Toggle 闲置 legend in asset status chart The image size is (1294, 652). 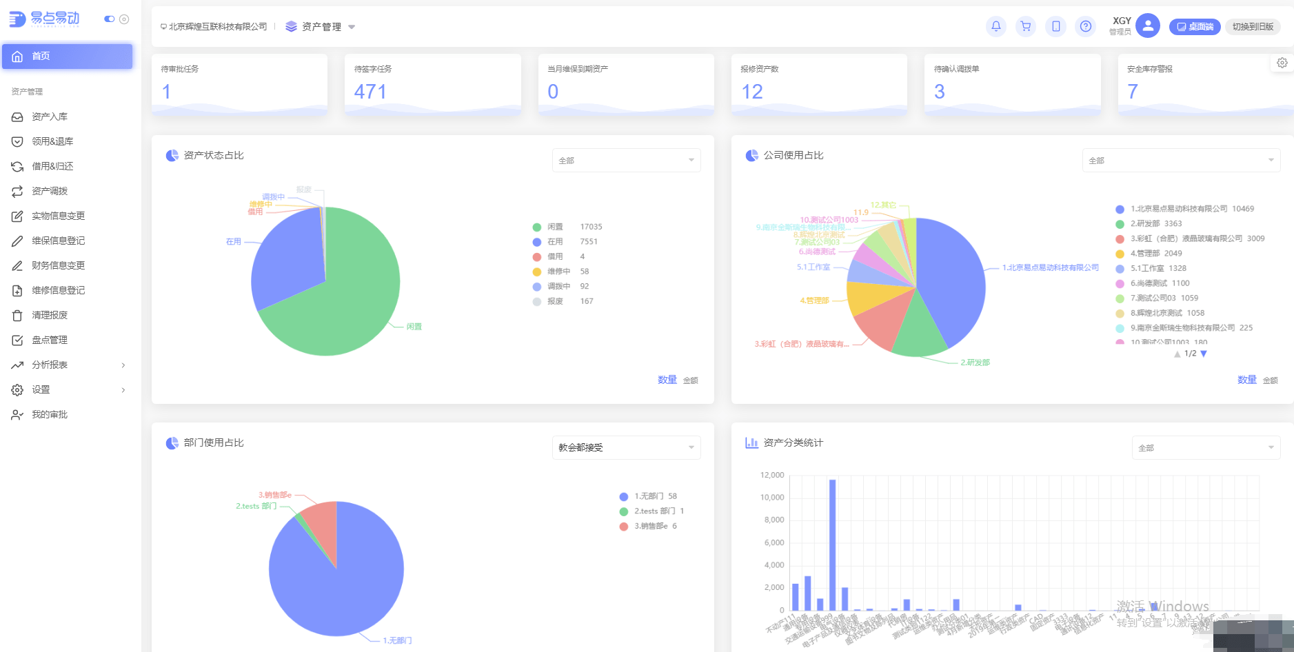pos(555,227)
